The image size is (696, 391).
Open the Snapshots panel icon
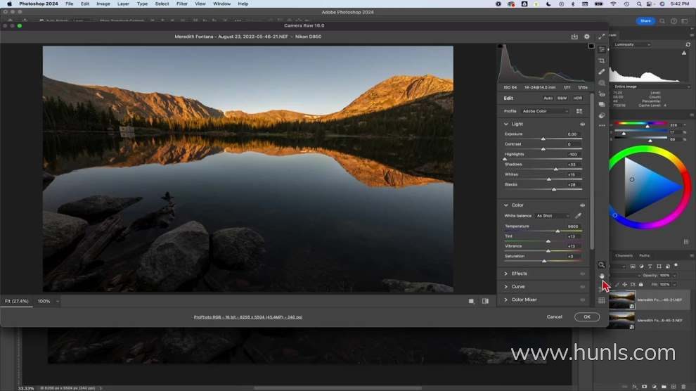tap(602, 105)
